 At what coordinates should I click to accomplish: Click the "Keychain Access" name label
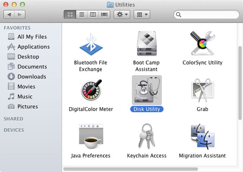coord(147,156)
